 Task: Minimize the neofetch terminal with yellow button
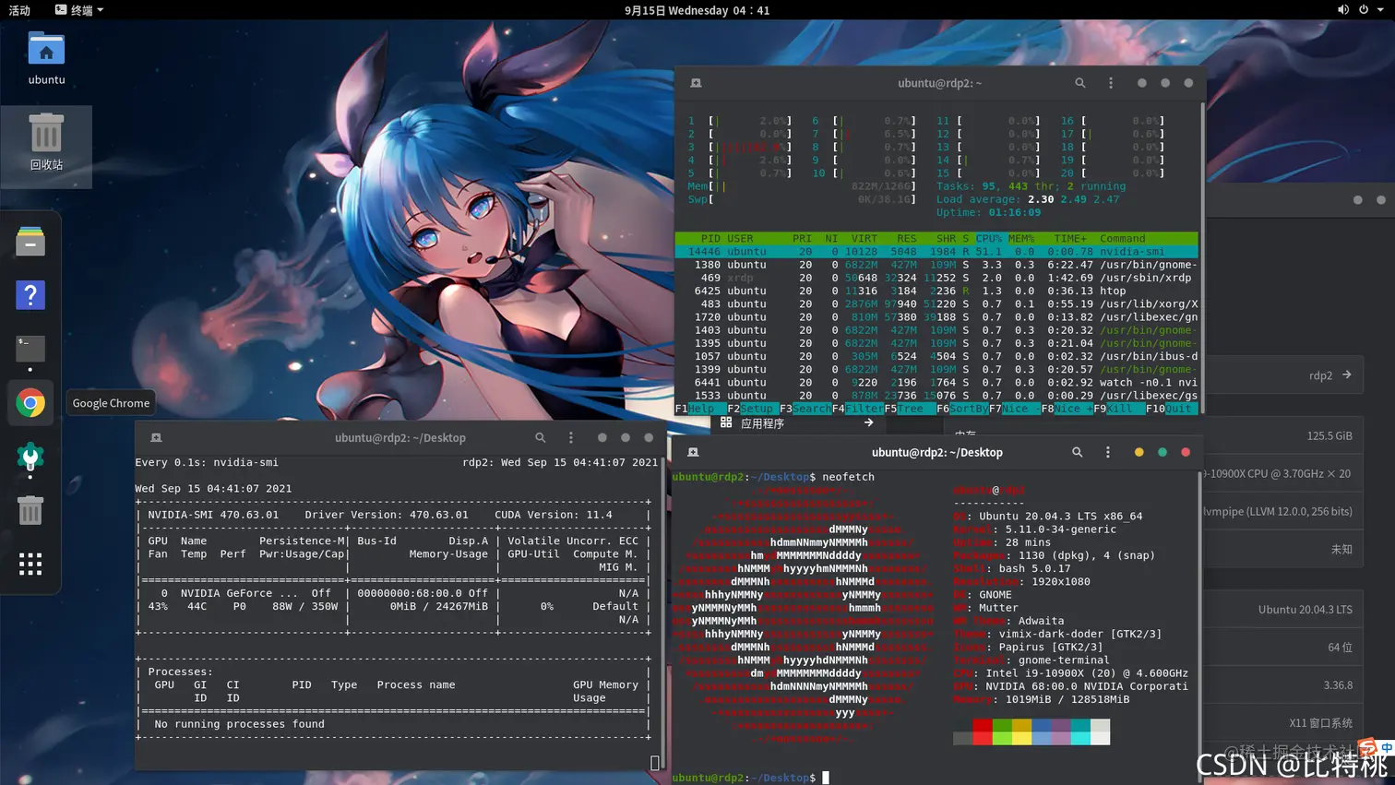pyautogui.click(x=1139, y=452)
